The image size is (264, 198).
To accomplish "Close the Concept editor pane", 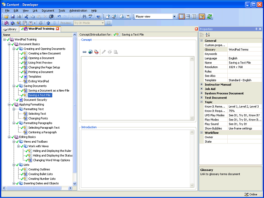I will pos(196,29).
